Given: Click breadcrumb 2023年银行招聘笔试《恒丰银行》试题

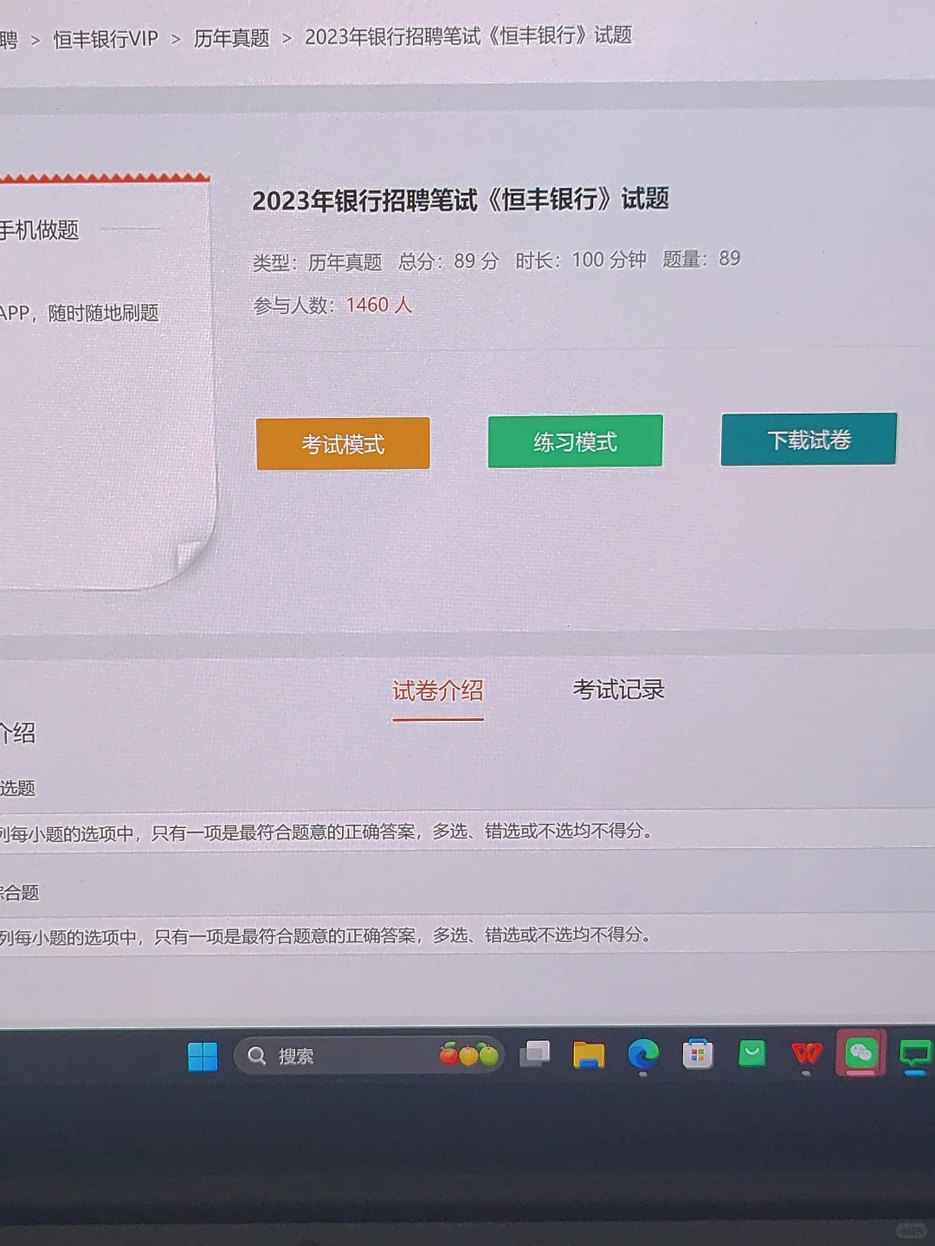Looking at the screenshot, I should 468,35.
